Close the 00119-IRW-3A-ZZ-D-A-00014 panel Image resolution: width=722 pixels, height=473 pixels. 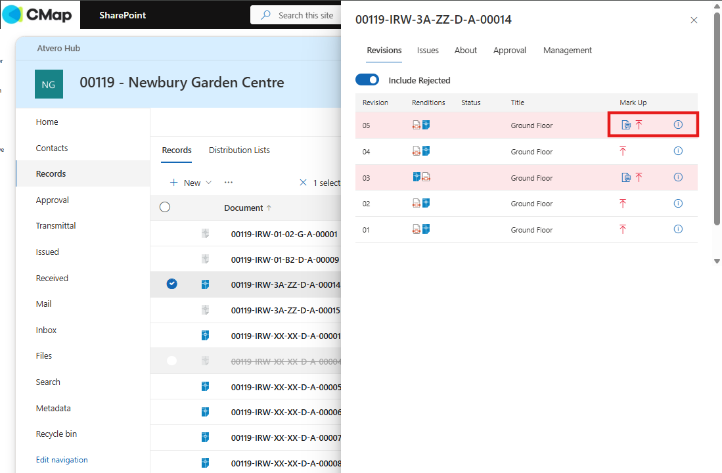[x=694, y=20]
